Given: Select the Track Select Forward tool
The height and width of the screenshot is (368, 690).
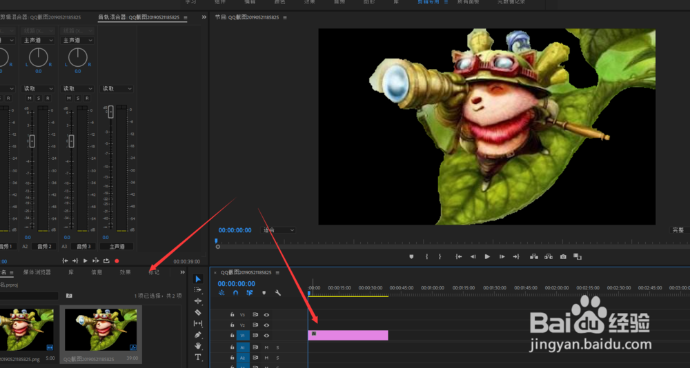Looking at the screenshot, I should pos(198,289).
